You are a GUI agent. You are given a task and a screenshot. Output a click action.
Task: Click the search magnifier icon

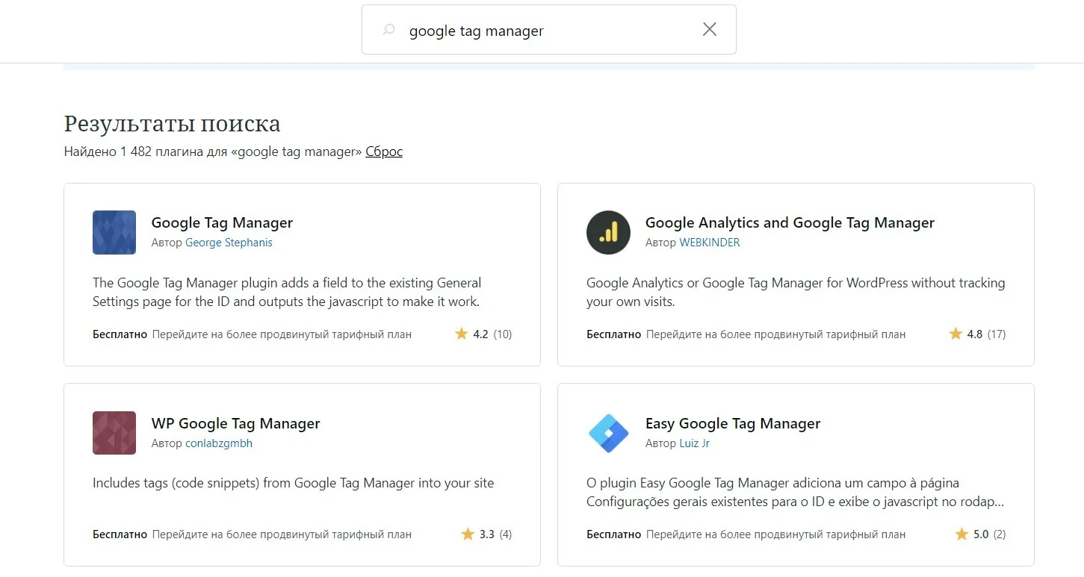[x=388, y=30]
